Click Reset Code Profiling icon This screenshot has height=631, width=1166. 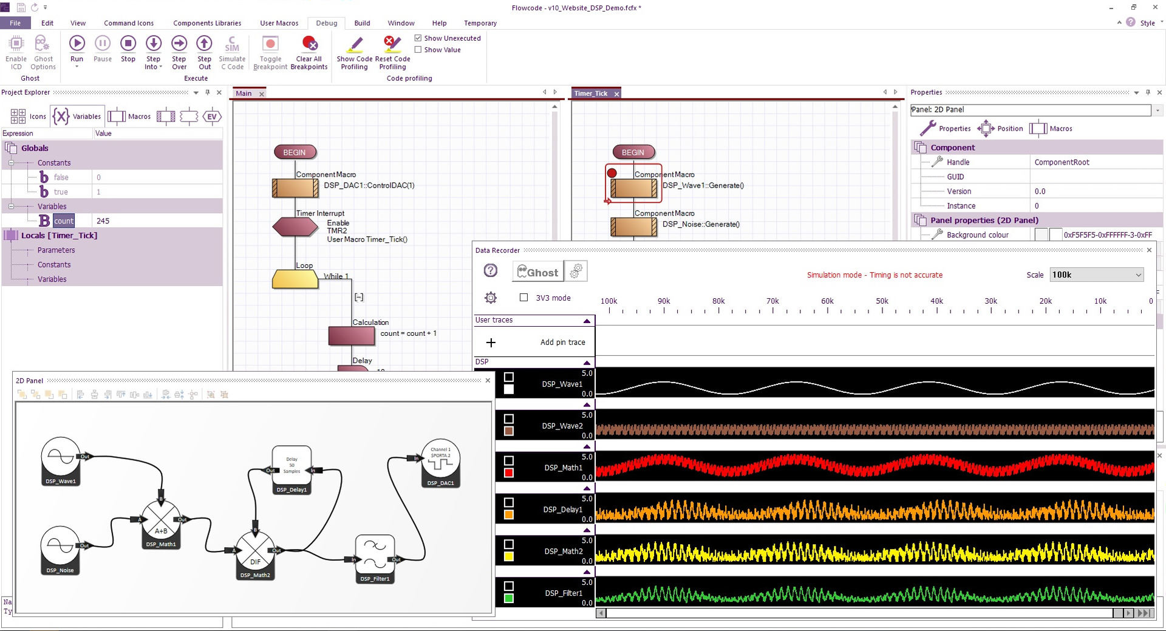(392, 44)
